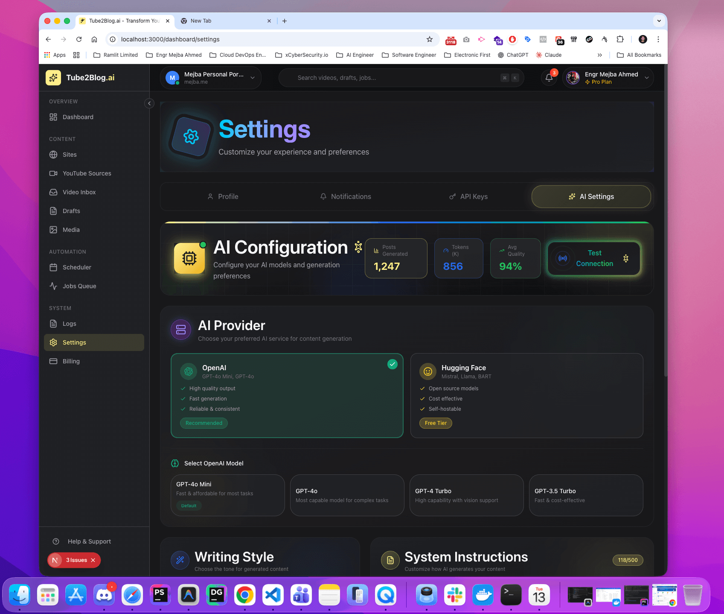Open the Video Inbox section
This screenshot has height=614, width=724.
(79, 192)
